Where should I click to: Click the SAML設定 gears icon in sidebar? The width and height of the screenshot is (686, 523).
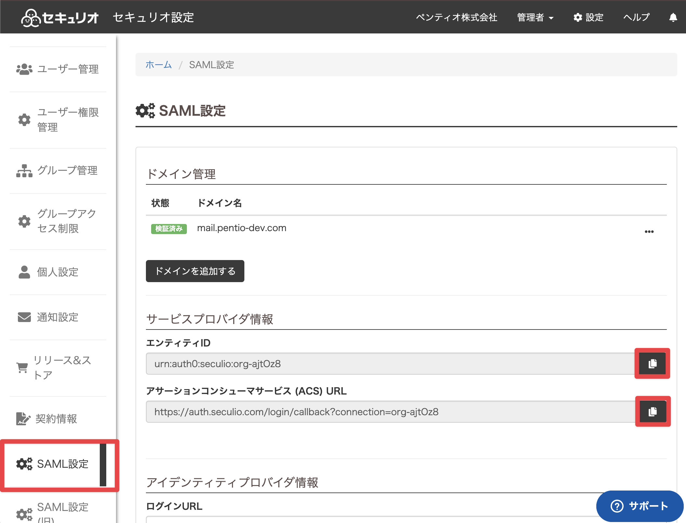[x=24, y=464]
